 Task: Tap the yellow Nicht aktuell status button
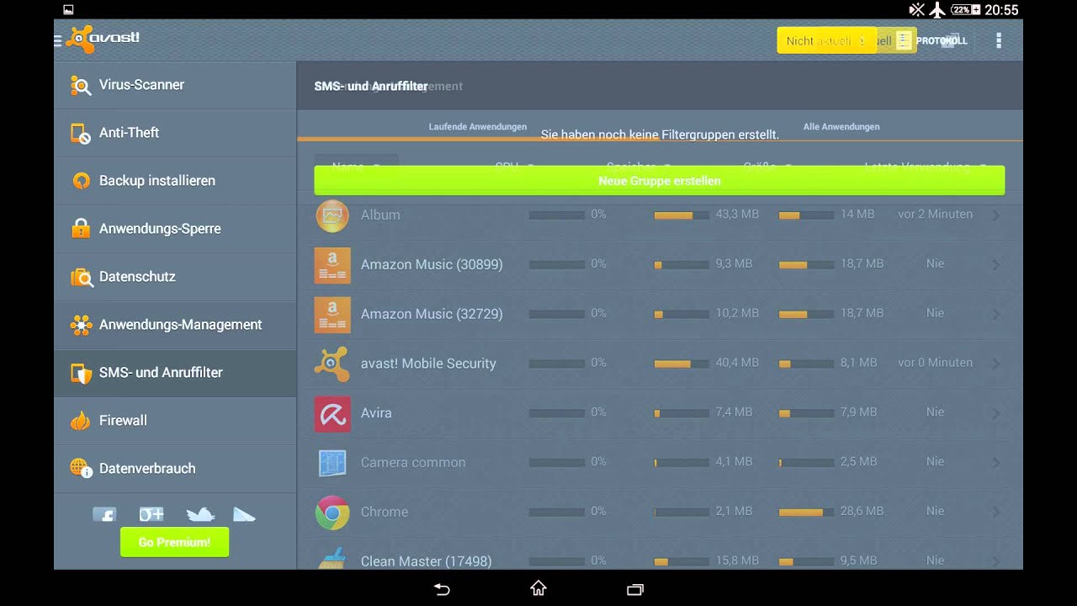pyautogui.click(x=827, y=40)
